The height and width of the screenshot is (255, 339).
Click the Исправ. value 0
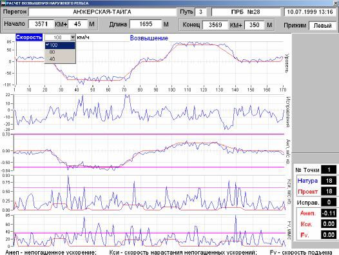pyautogui.click(x=329, y=202)
